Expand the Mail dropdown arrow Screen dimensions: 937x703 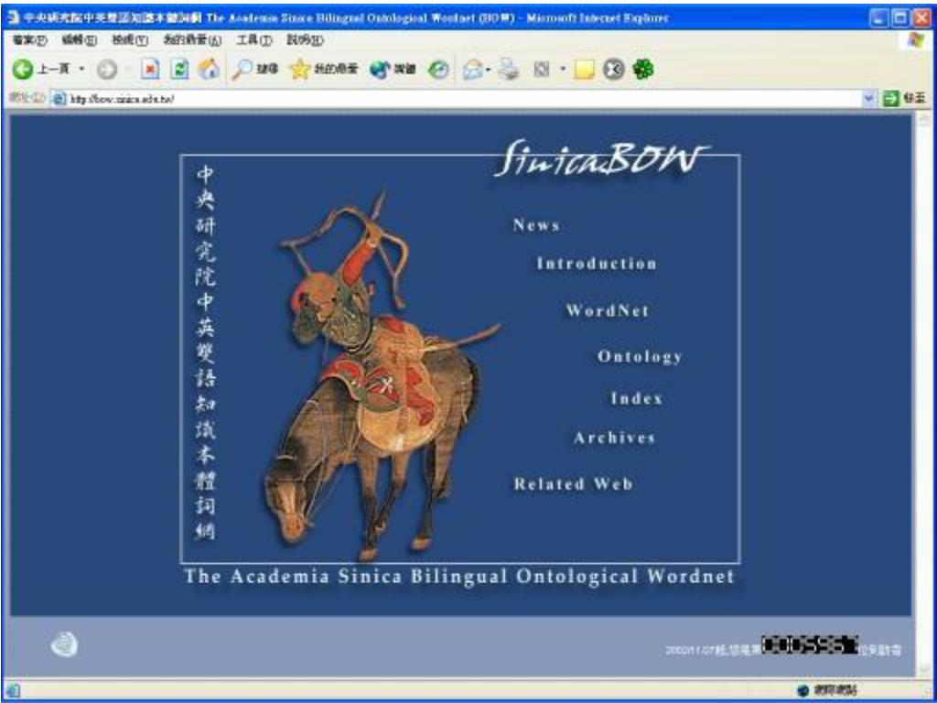pos(489,70)
